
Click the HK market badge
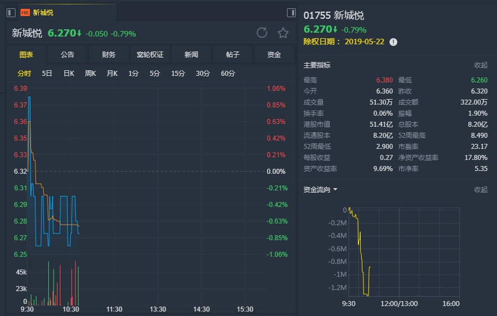click(25, 13)
